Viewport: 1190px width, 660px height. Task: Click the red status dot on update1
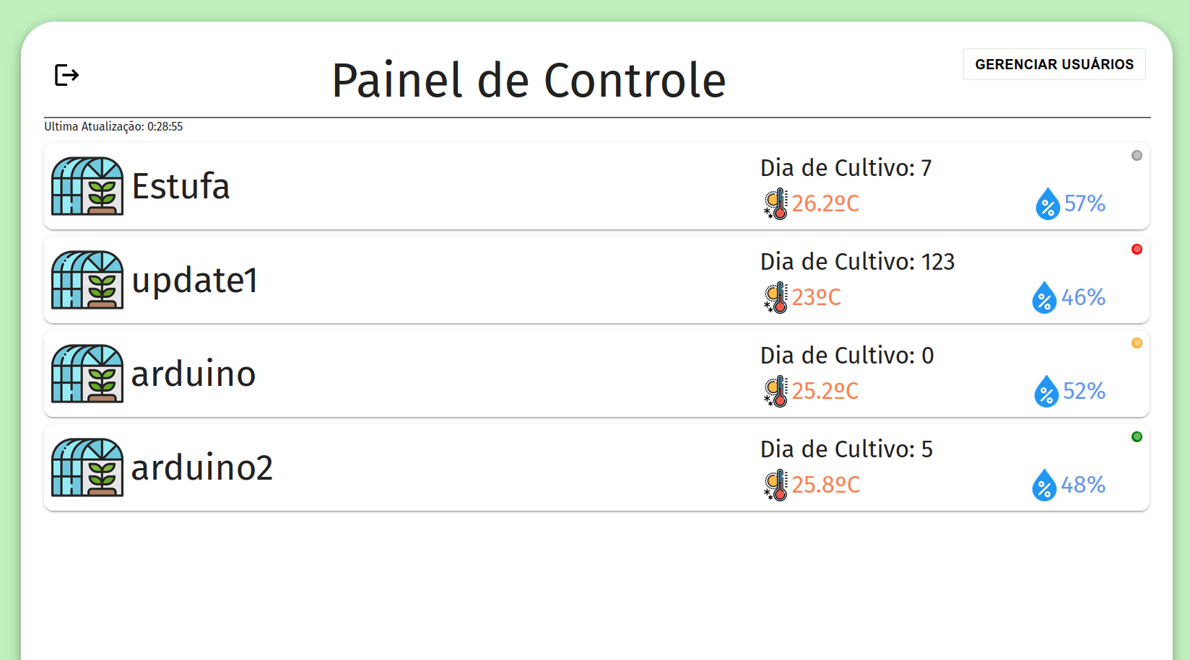(x=1137, y=250)
